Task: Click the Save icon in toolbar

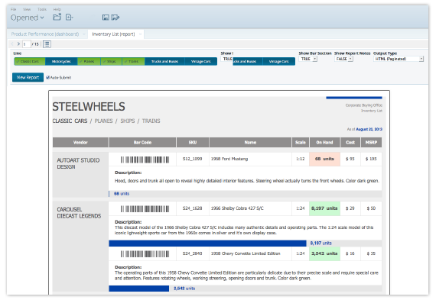Action: tap(106, 18)
